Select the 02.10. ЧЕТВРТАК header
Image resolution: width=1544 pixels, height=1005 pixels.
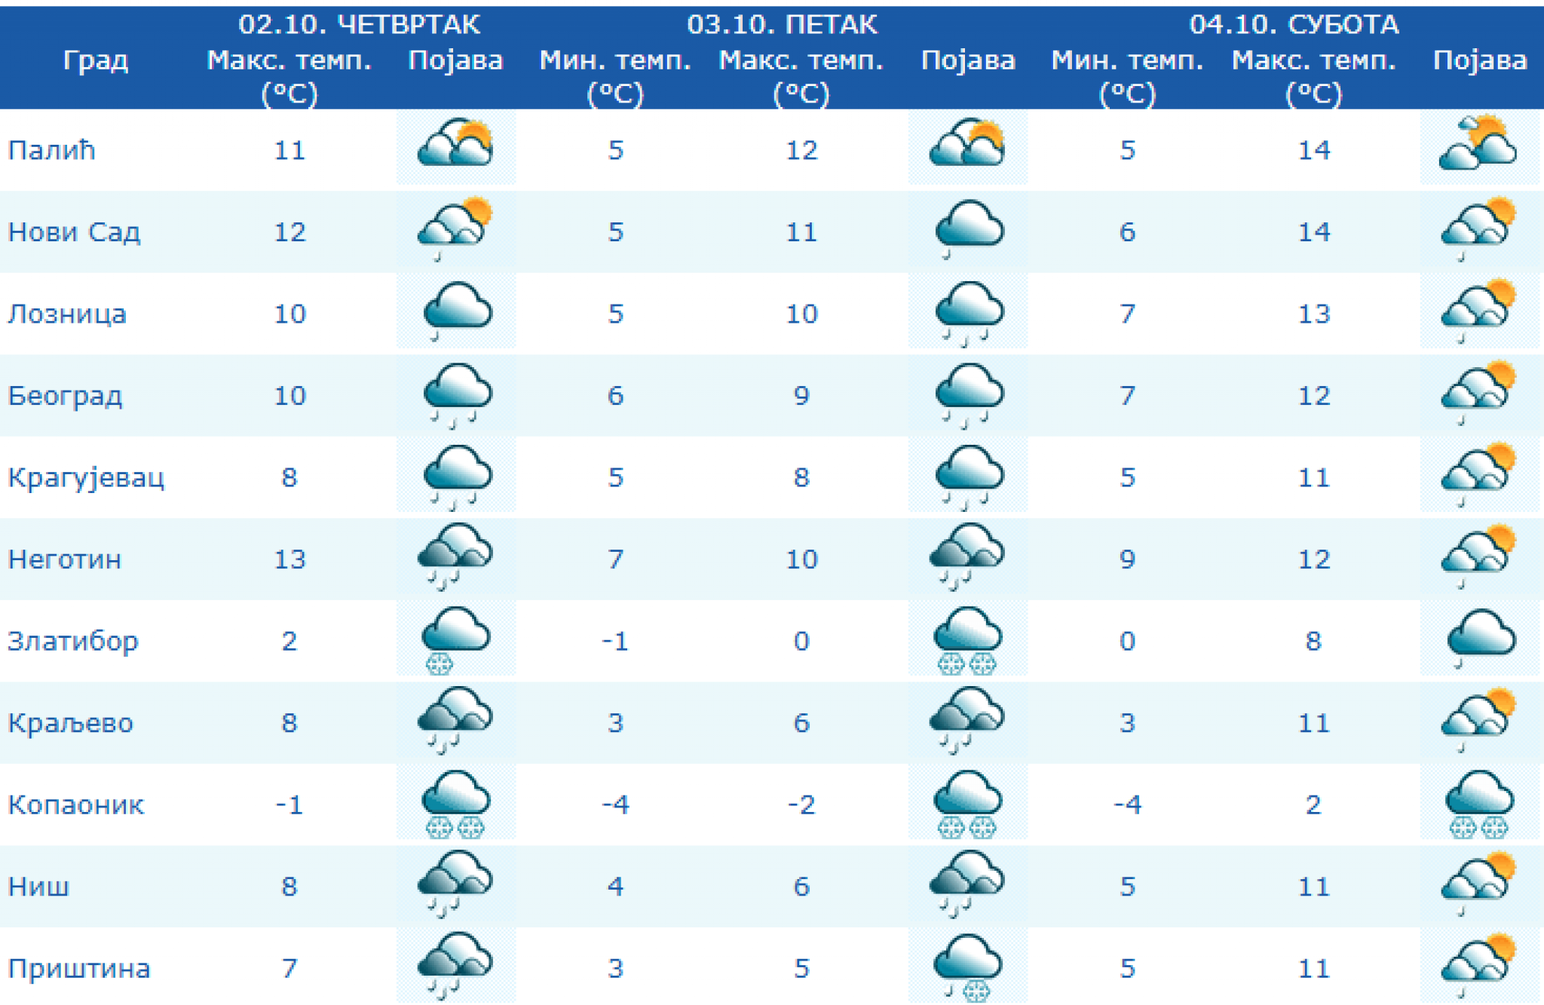pyautogui.click(x=359, y=24)
